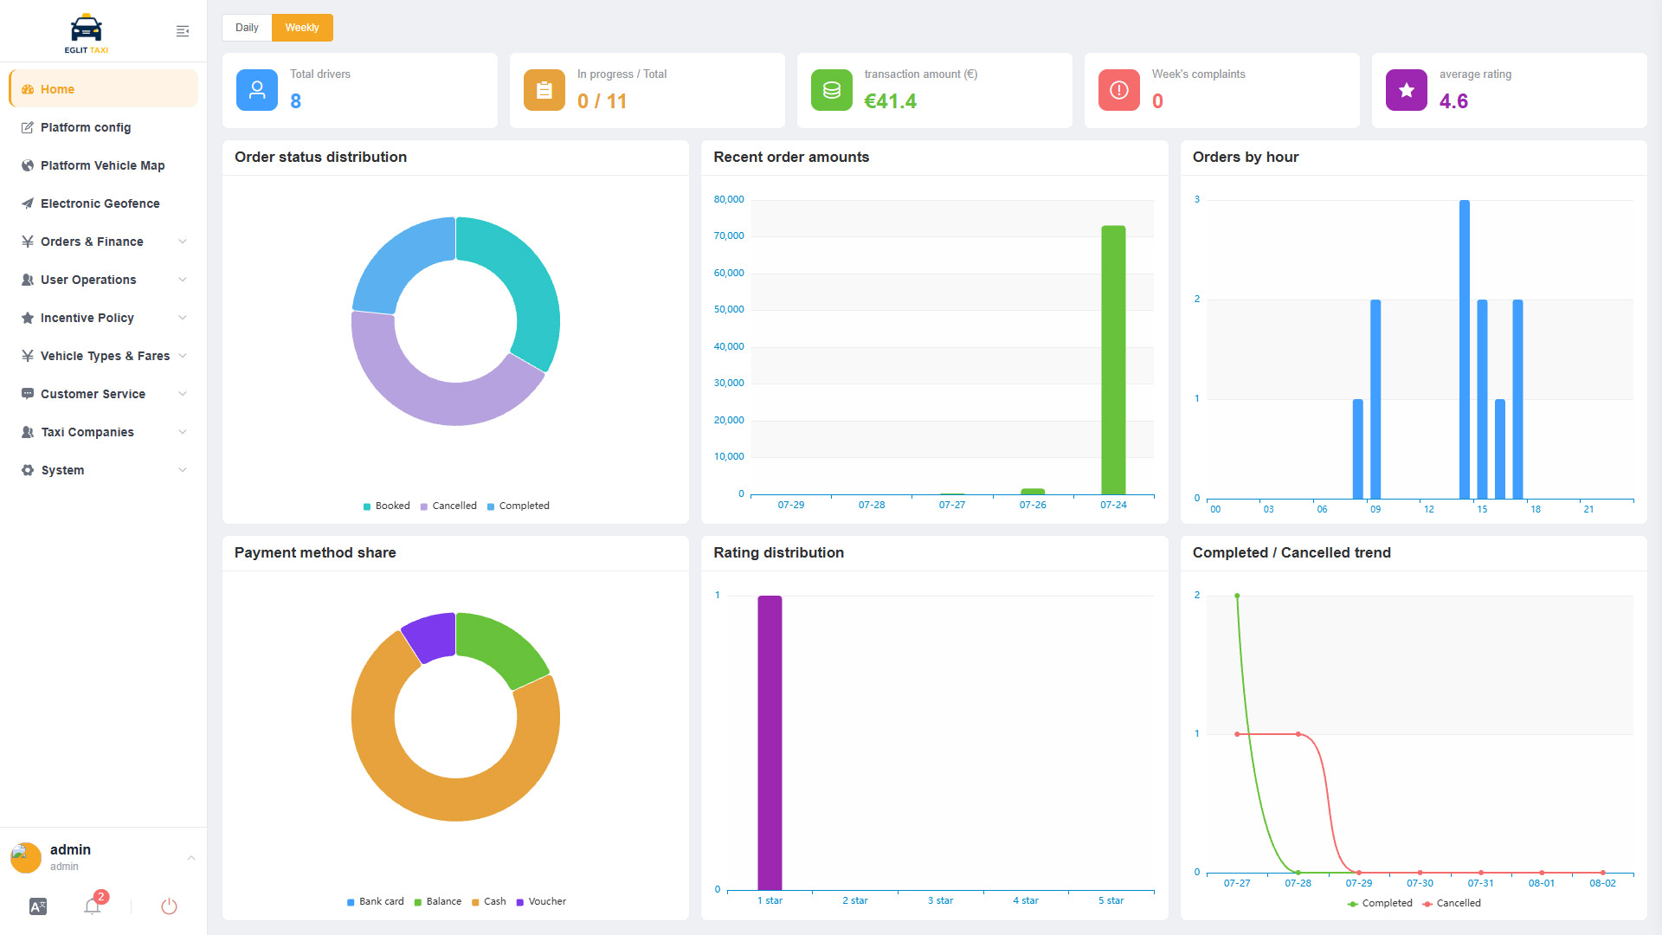Click the Cash color swatch in legend
1662x935 pixels.
[475, 902]
